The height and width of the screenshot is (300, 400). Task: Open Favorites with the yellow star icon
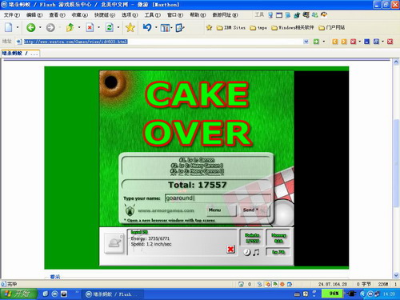pyautogui.click(x=130, y=27)
